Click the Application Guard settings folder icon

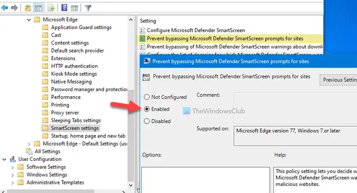(45, 27)
